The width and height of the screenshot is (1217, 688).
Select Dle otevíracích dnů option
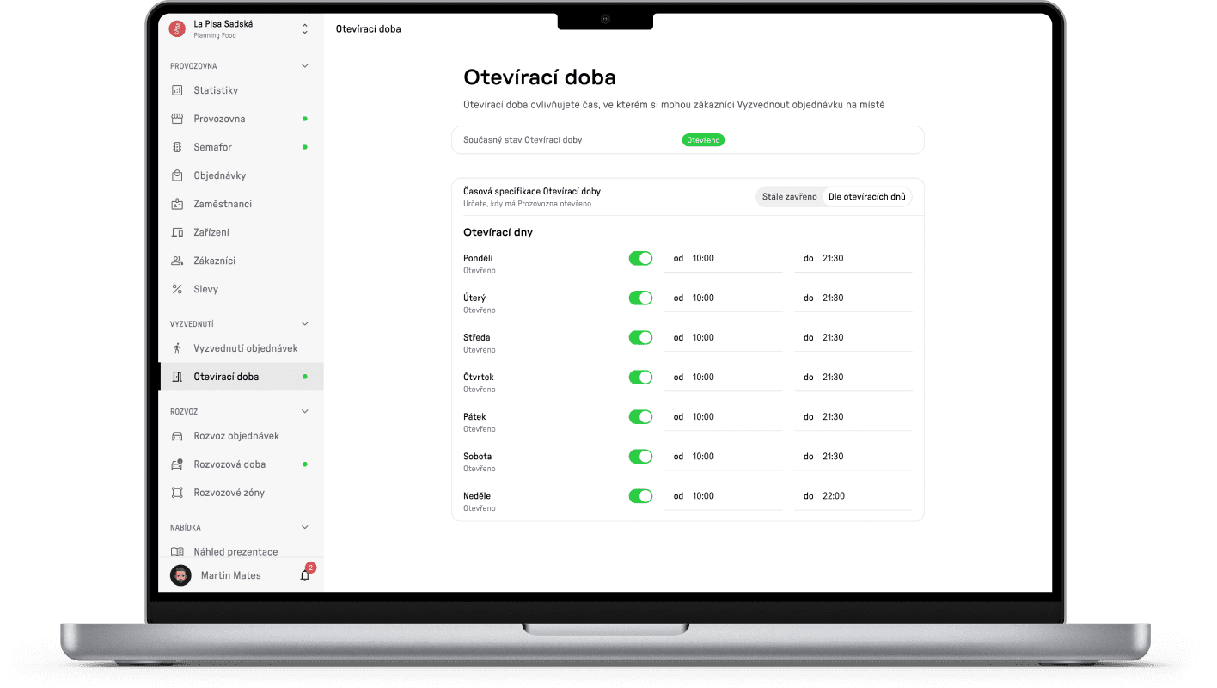tap(866, 197)
